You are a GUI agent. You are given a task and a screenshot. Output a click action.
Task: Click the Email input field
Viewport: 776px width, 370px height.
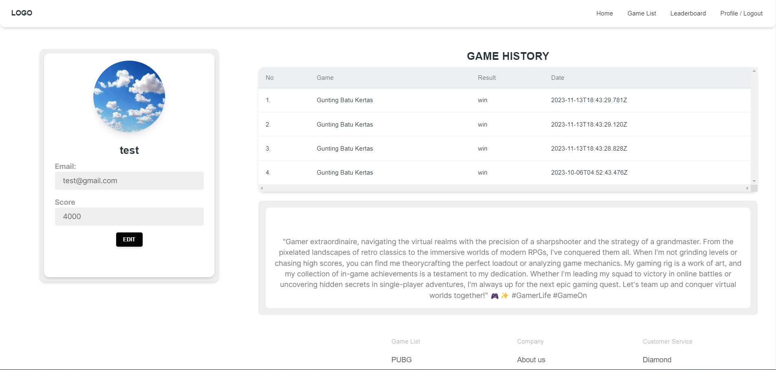(x=129, y=181)
